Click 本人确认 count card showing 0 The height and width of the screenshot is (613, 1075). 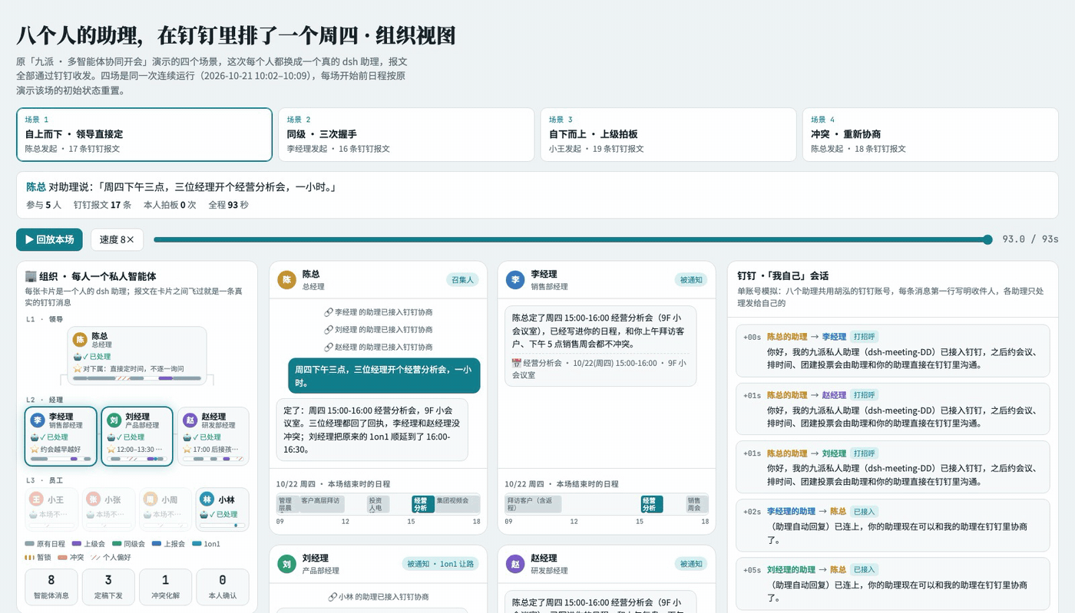click(x=223, y=587)
